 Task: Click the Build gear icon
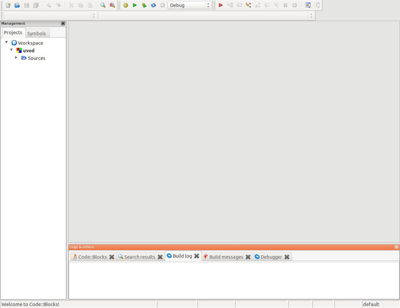tap(126, 5)
